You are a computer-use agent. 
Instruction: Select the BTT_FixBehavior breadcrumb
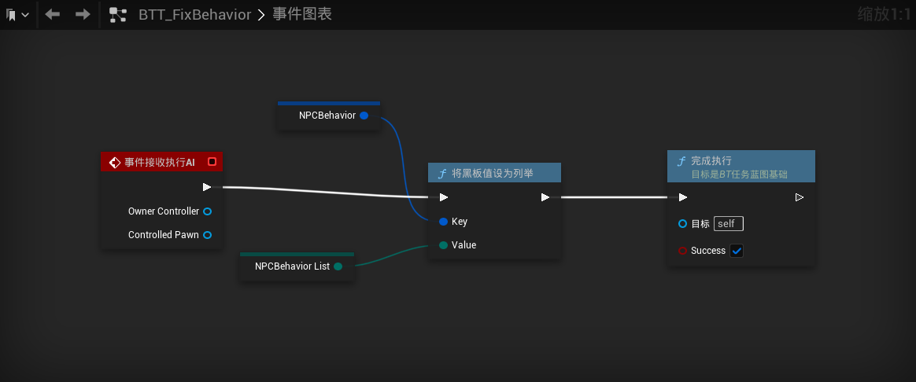pos(194,15)
